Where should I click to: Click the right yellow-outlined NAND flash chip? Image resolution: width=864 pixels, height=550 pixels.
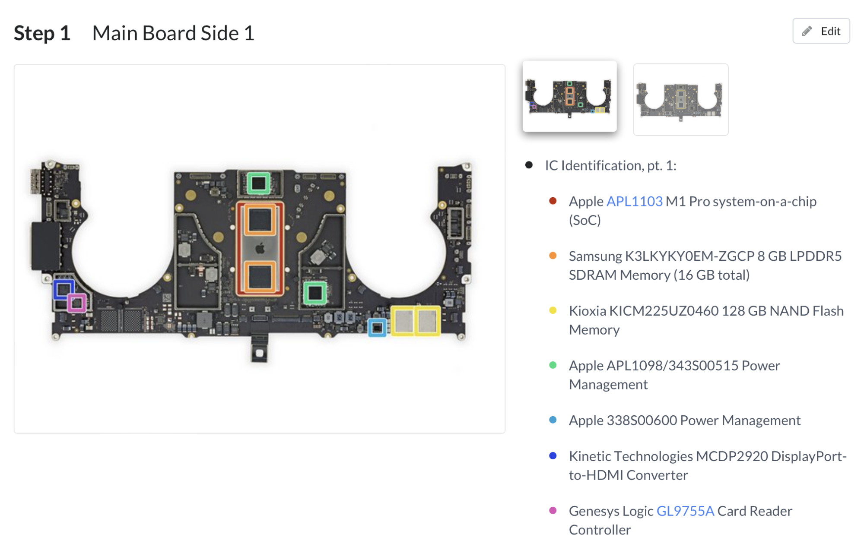[428, 321]
